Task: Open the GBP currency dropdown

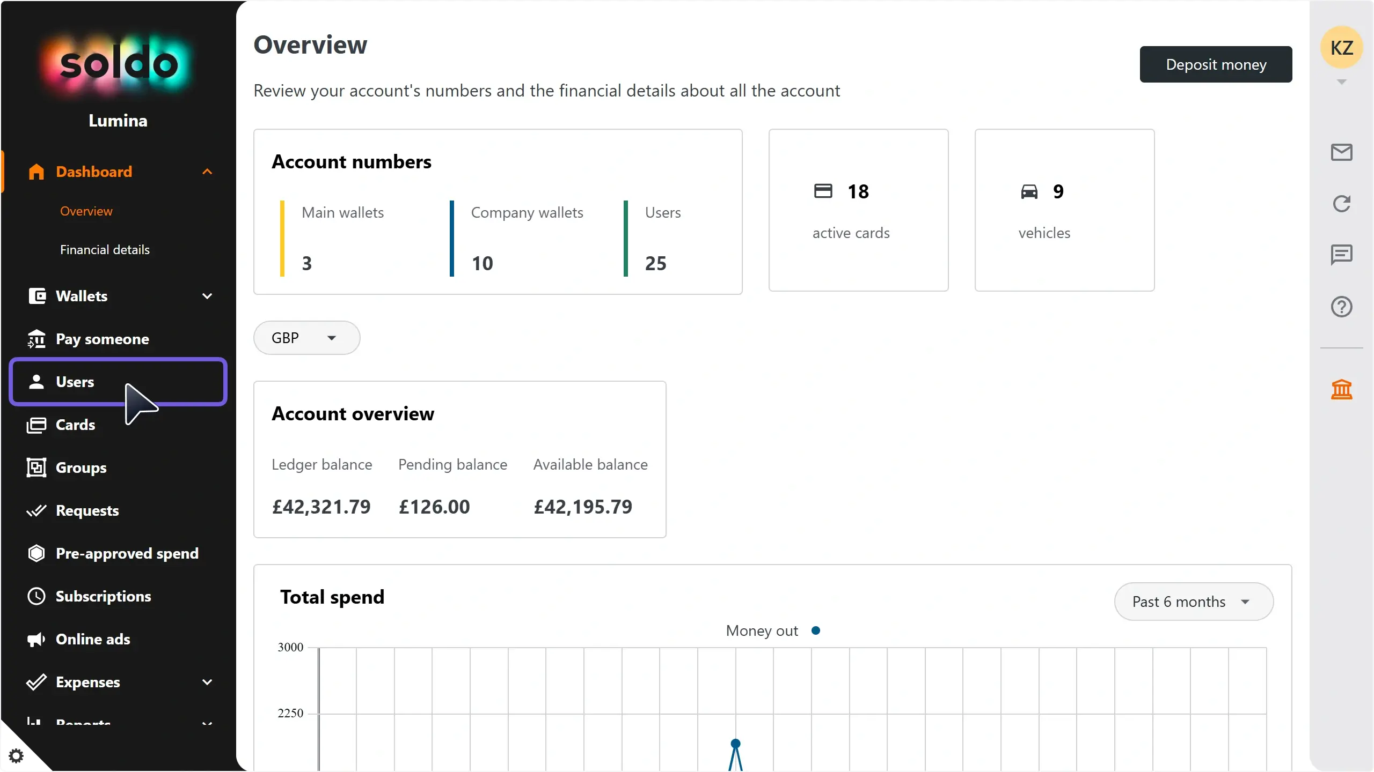Action: pyautogui.click(x=306, y=338)
